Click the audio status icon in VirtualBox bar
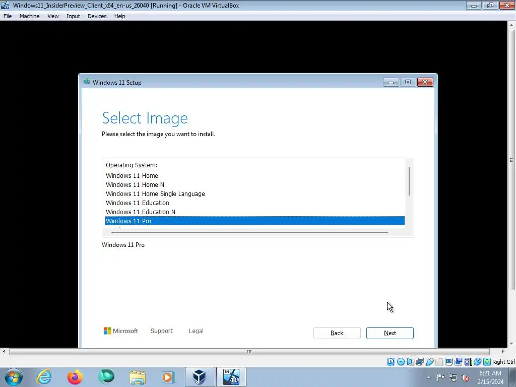Viewport: 516px width, 387px height. pyautogui.click(x=410, y=362)
